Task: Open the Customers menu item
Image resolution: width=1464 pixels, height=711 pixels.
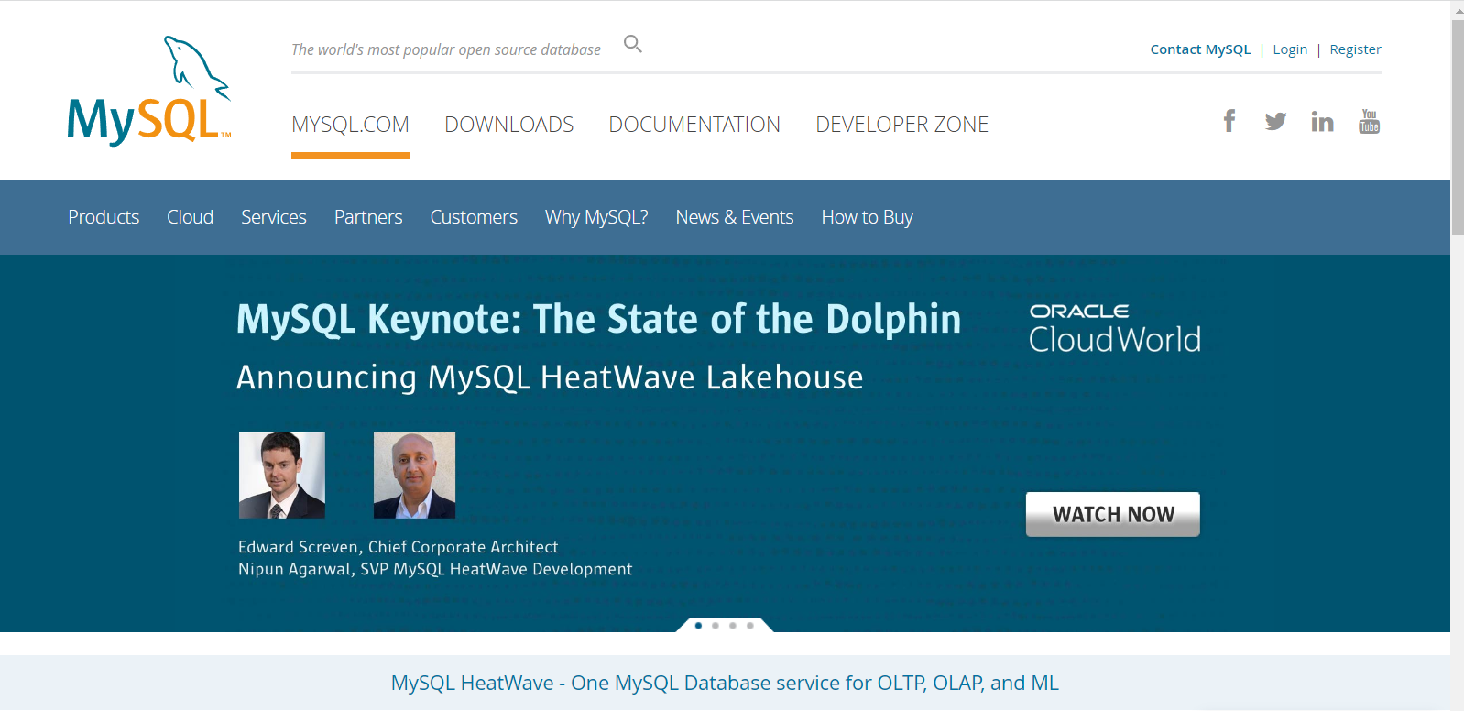Action: (474, 217)
